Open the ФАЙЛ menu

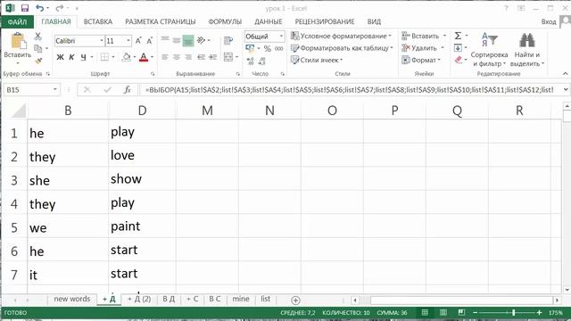[x=17, y=21]
